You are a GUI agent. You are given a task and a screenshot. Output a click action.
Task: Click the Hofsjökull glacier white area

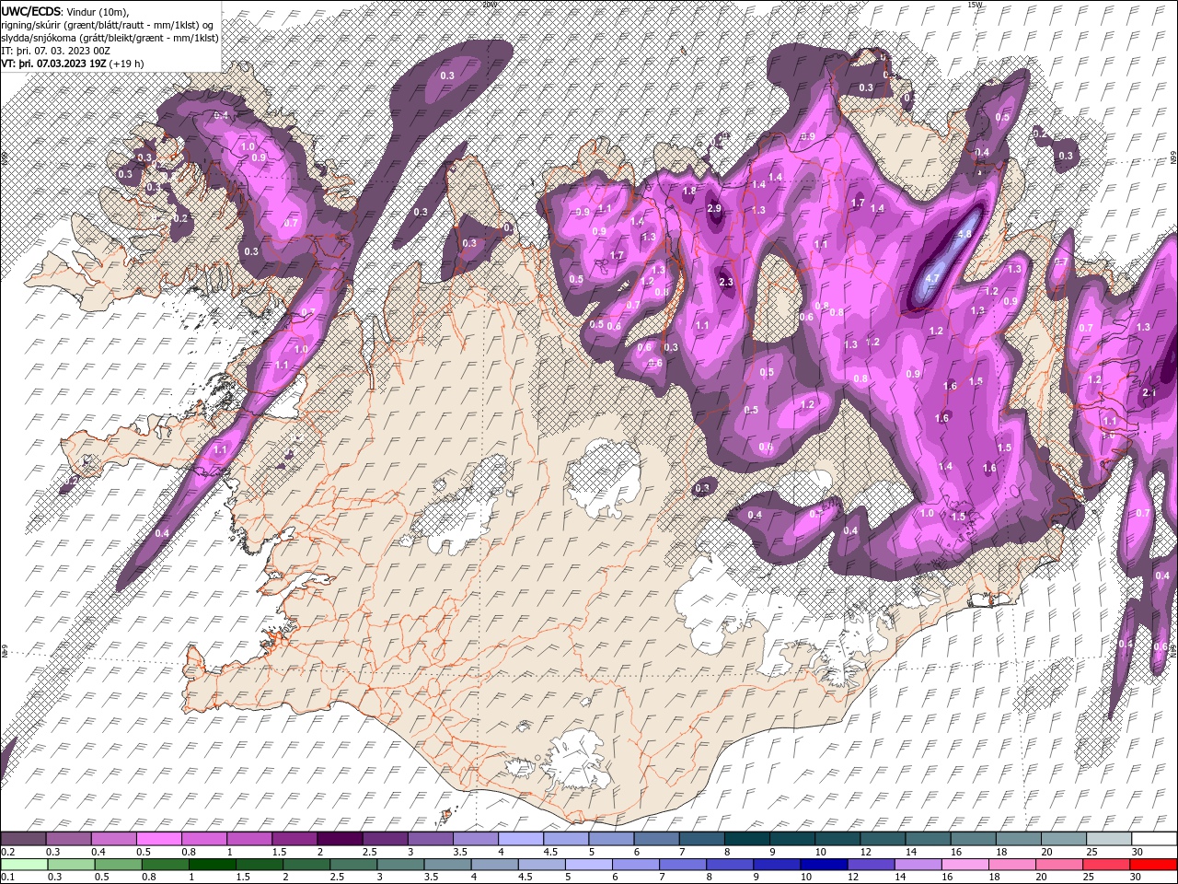(x=606, y=477)
